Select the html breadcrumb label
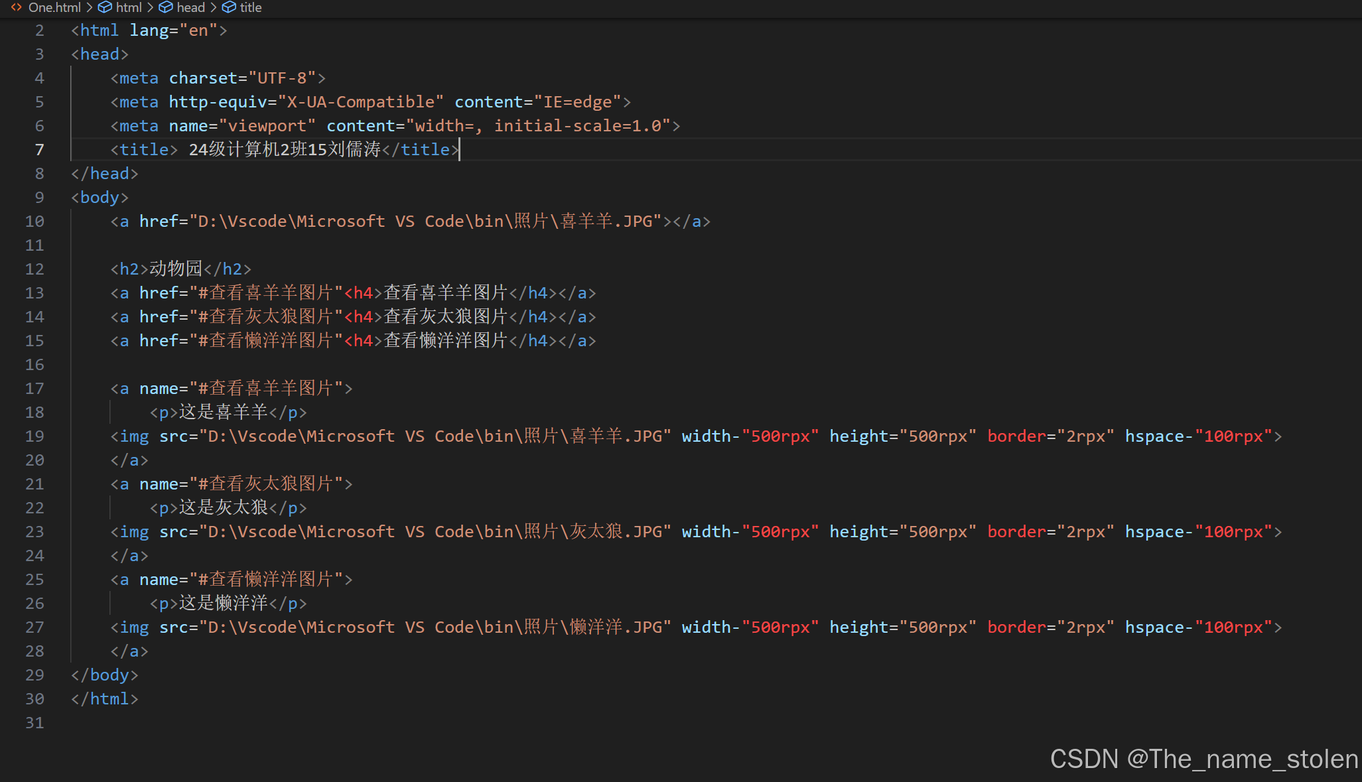The image size is (1362, 782). (129, 7)
